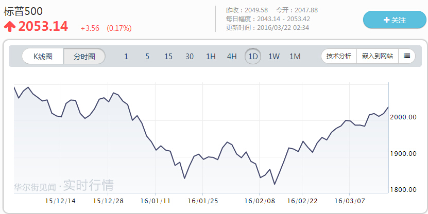This screenshot has height=214, width=428.
Task: Select the 1-minute interval
Action: pos(126,57)
